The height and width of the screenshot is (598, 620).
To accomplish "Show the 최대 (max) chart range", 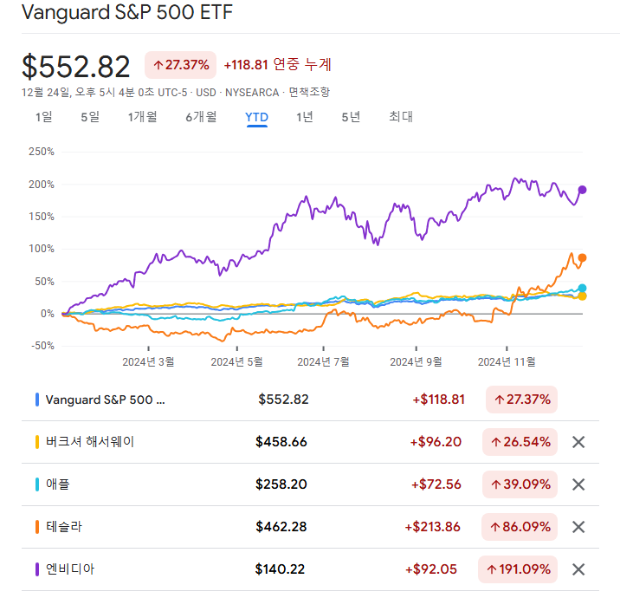I will [401, 118].
